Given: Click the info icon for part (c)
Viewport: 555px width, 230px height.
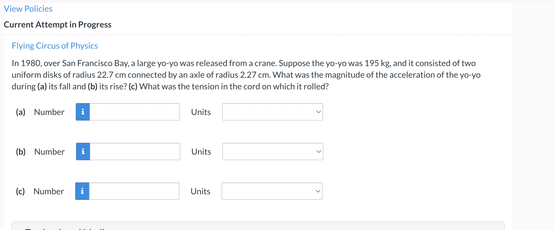Looking at the screenshot, I should coord(82,191).
